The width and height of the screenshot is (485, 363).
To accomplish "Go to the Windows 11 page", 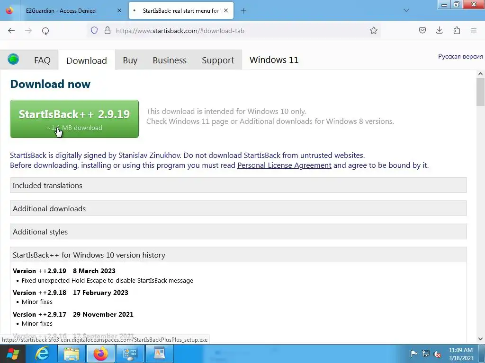I will click(x=274, y=60).
